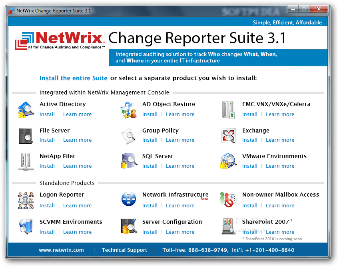Learn more about Active Directory

[x=78, y=114]
